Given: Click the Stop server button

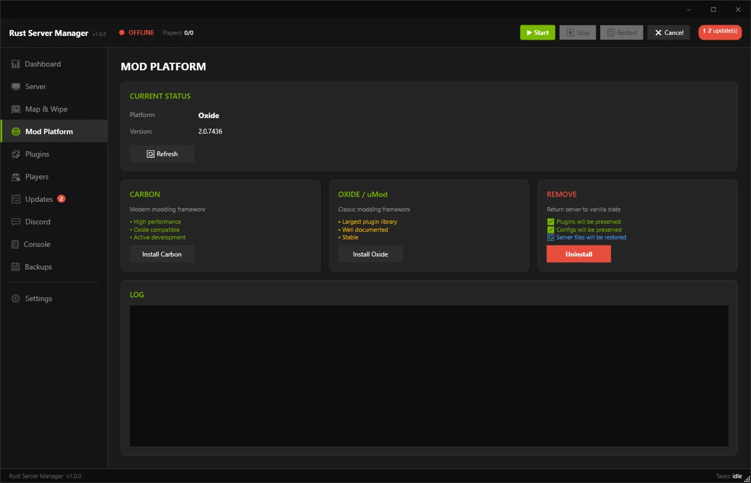Looking at the screenshot, I should [578, 33].
